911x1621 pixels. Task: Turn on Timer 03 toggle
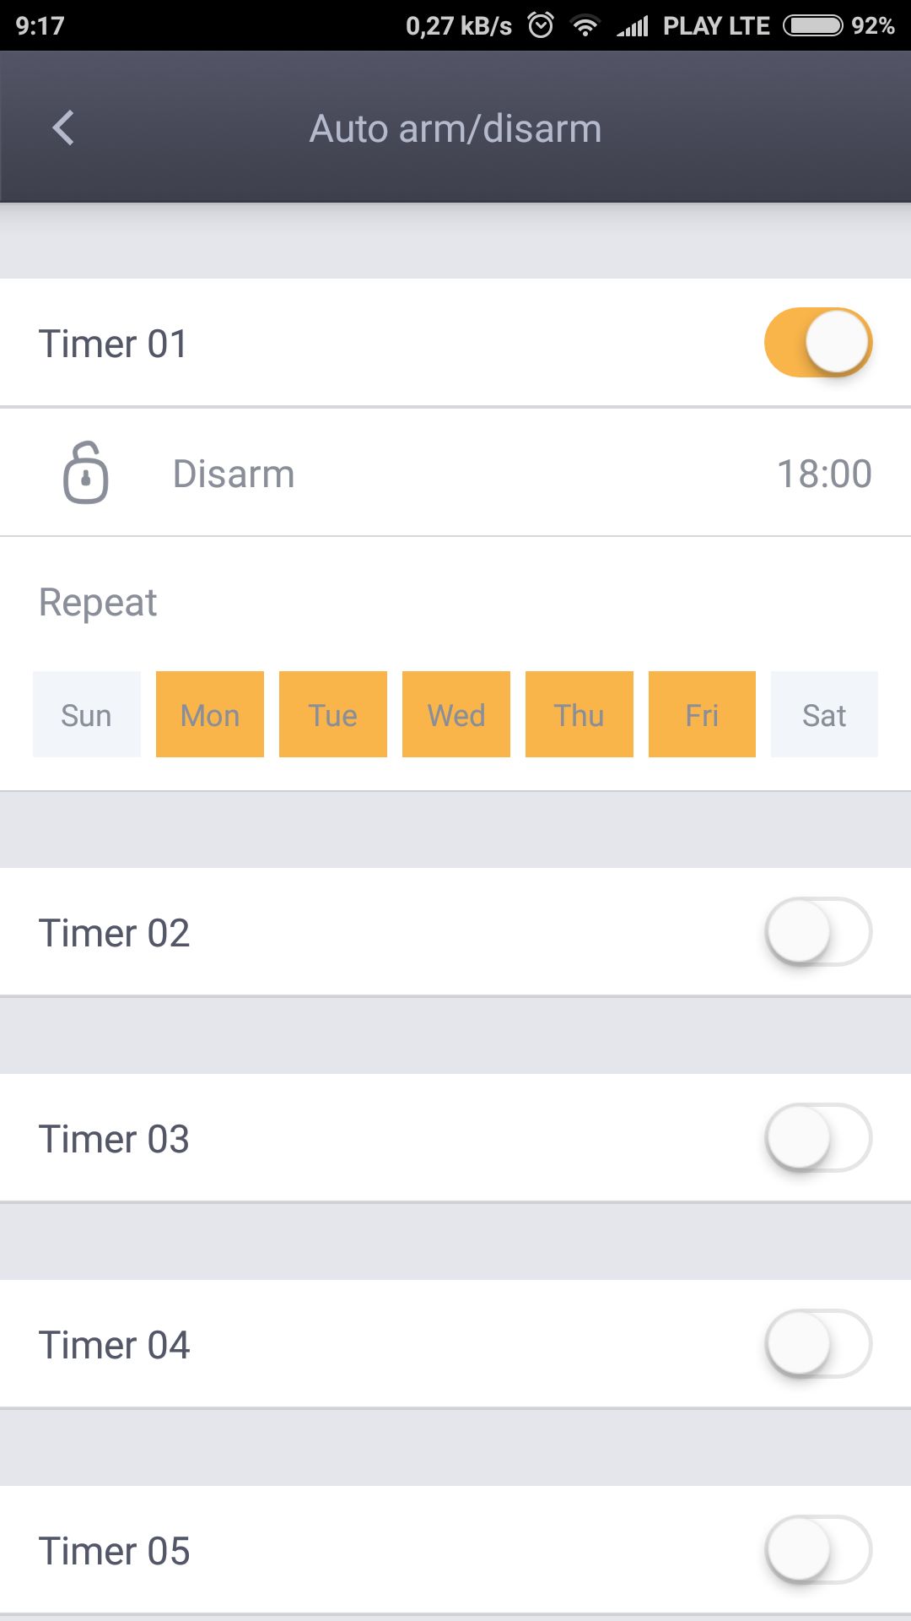[817, 1138]
